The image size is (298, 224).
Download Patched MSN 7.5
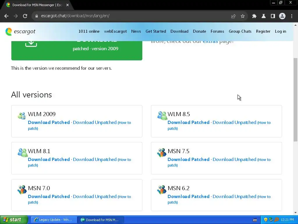point(189,160)
